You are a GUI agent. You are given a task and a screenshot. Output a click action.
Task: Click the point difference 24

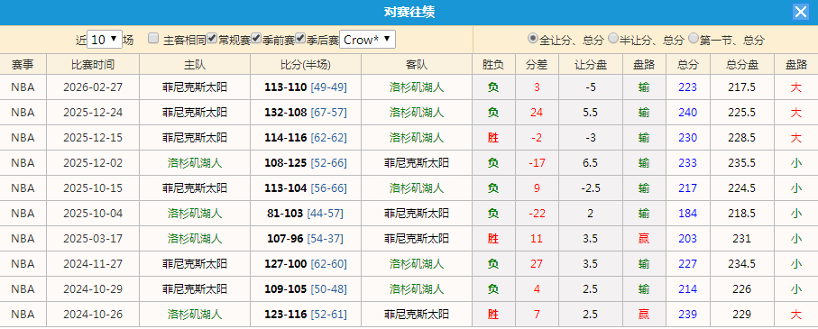pyautogui.click(x=537, y=112)
